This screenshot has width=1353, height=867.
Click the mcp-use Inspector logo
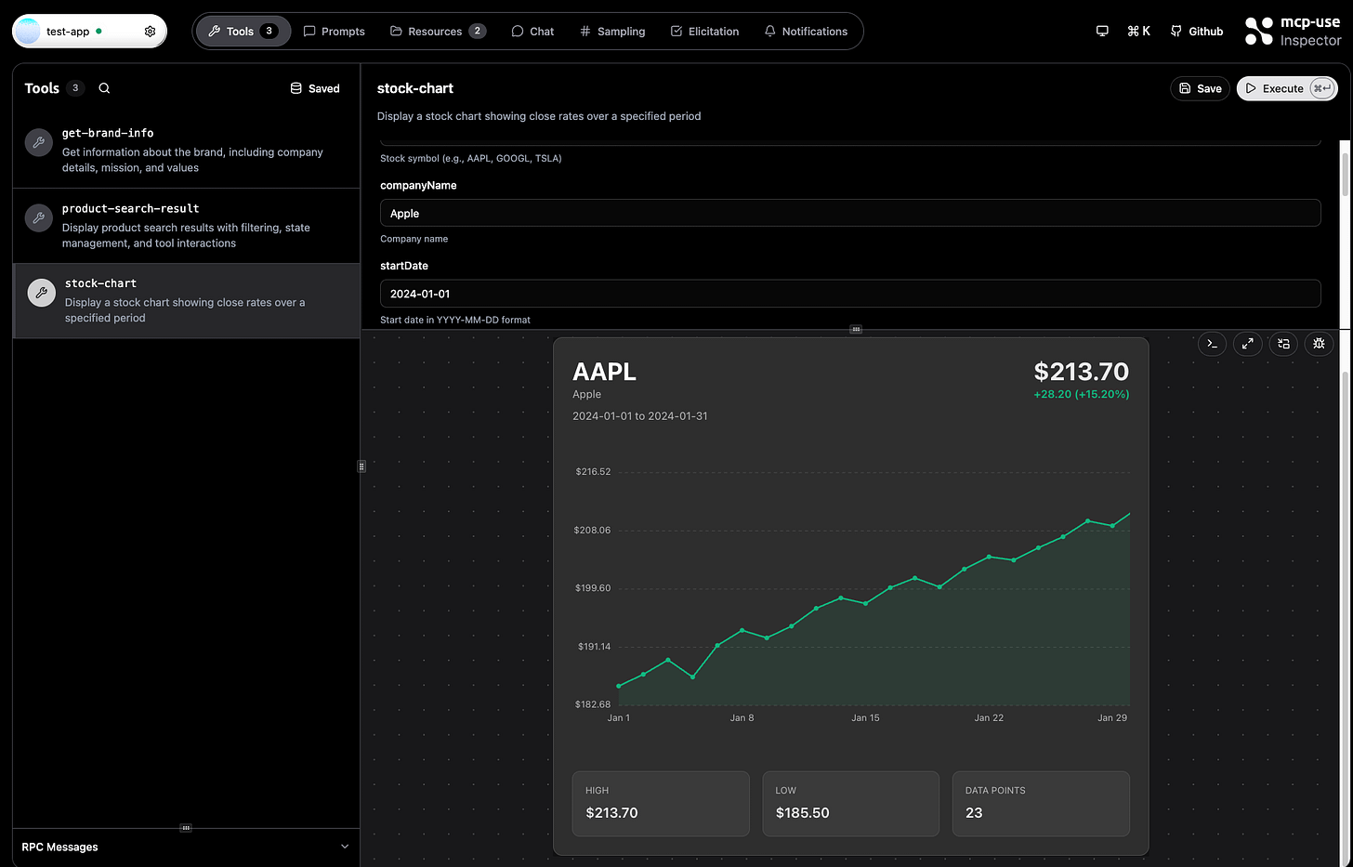click(x=1293, y=32)
